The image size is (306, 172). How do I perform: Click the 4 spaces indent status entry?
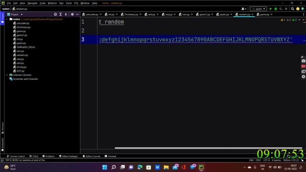(x=276, y=160)
